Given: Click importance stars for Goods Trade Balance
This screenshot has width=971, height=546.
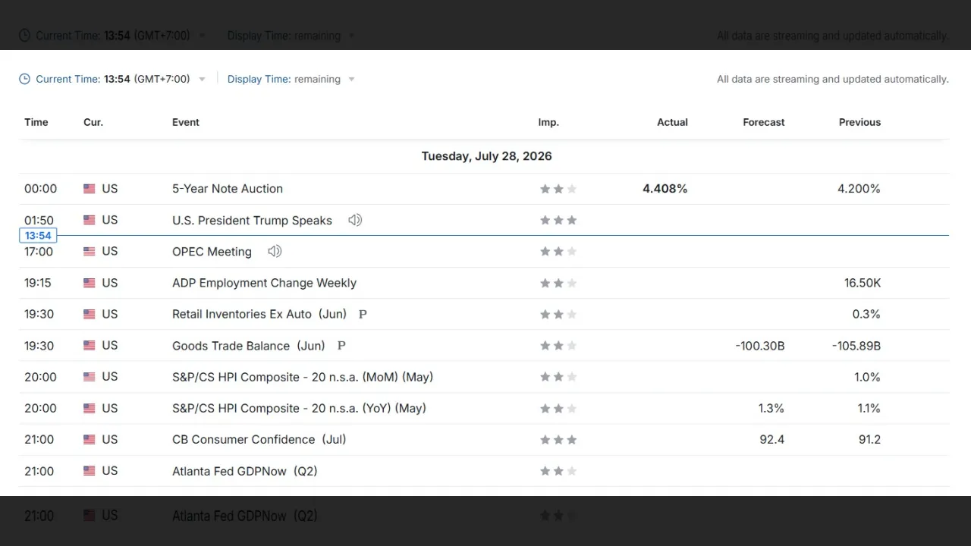Looking at the screenshot, I should 558,346.
